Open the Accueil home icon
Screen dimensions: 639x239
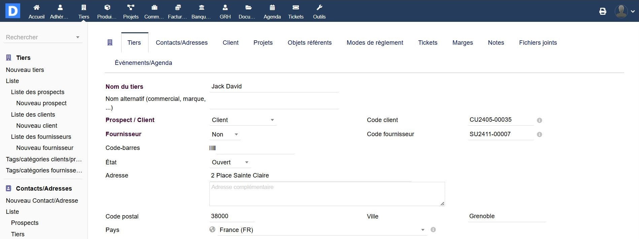[36, 8]
